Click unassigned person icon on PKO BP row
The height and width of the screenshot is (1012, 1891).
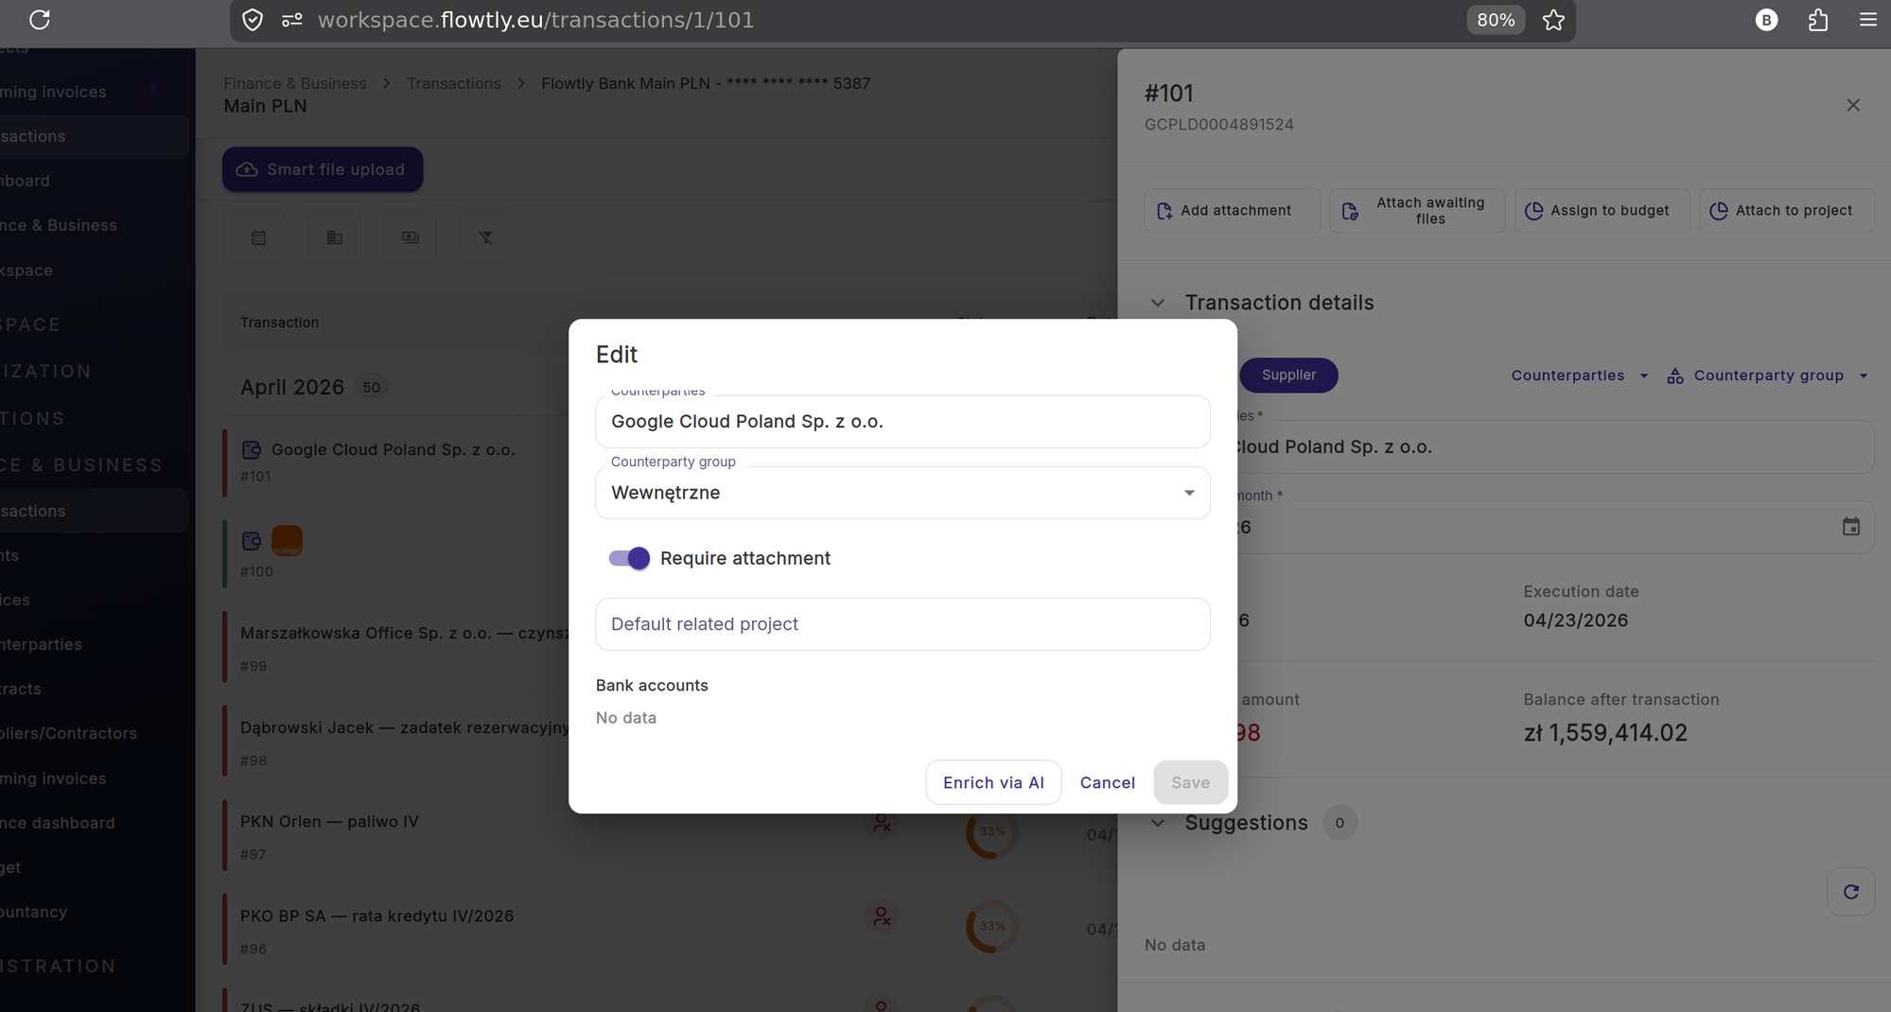(881, 916)
